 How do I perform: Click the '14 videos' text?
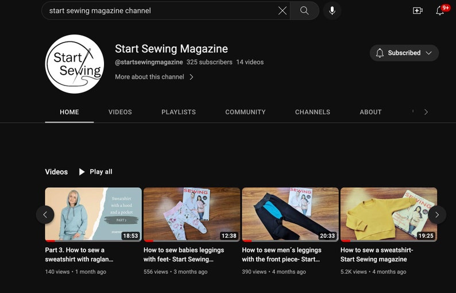tap(250, 62)
